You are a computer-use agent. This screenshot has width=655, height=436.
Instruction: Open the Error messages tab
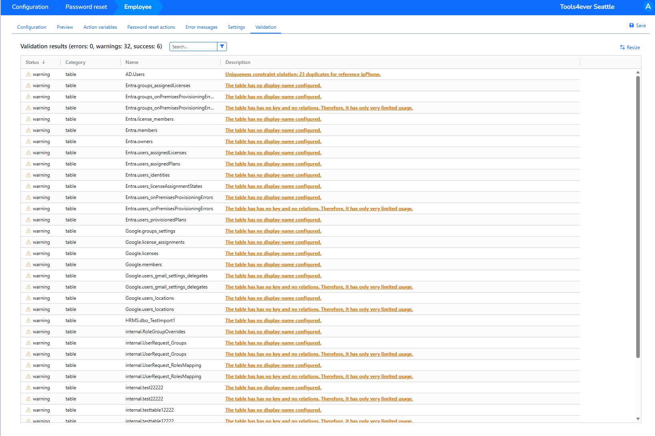(x=201, y=27)
